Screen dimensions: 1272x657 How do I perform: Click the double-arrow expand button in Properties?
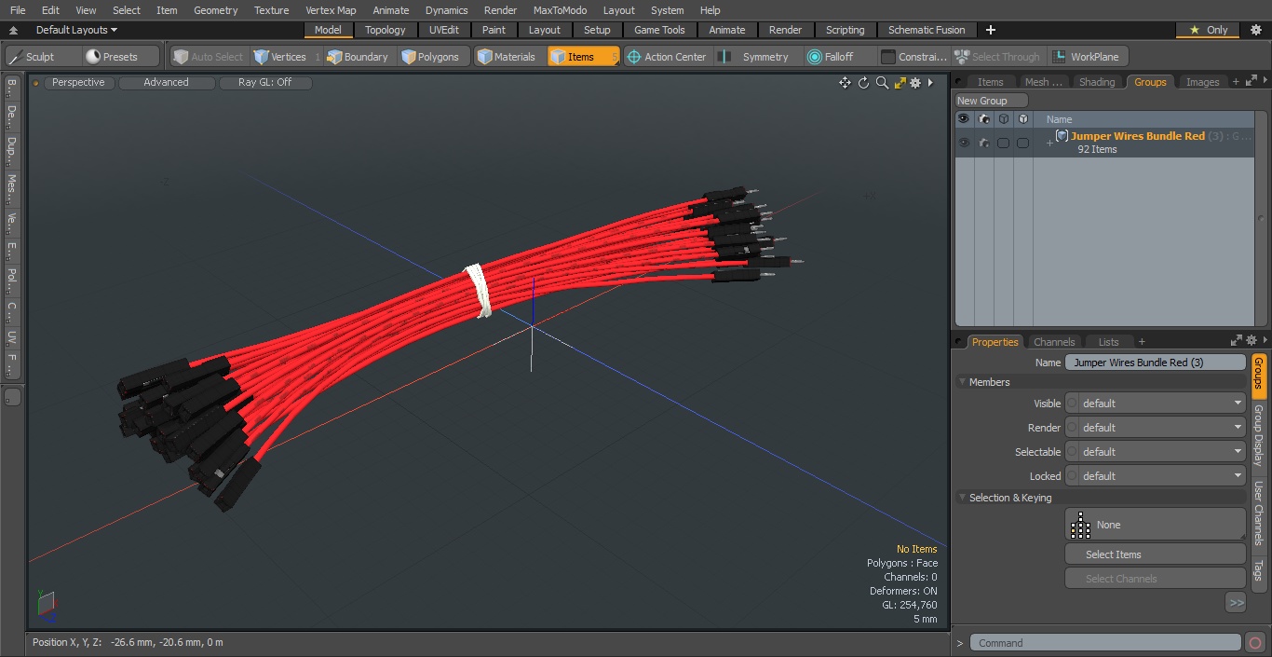[x=1236, y=603]
